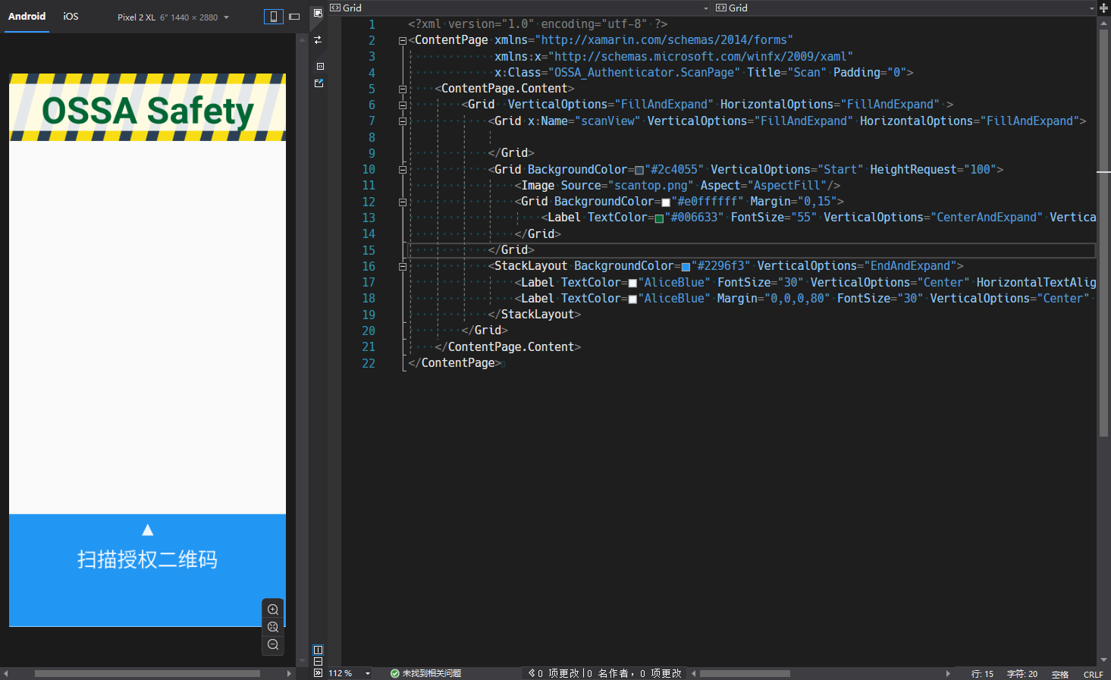Swap the designer and code panes

[319, 39]
